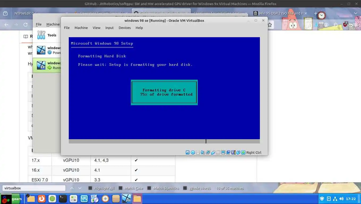
Task: Open the Input menu in VM window
Action: 109,28
